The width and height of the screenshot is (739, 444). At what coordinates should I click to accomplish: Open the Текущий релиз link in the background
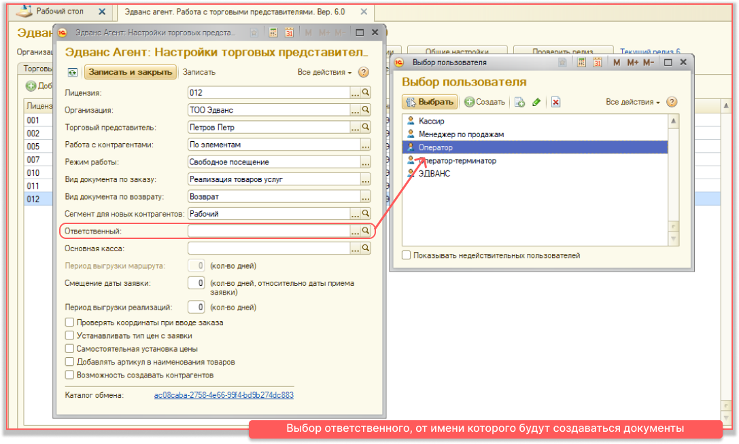pyautogui.click(x=650, y=51)
